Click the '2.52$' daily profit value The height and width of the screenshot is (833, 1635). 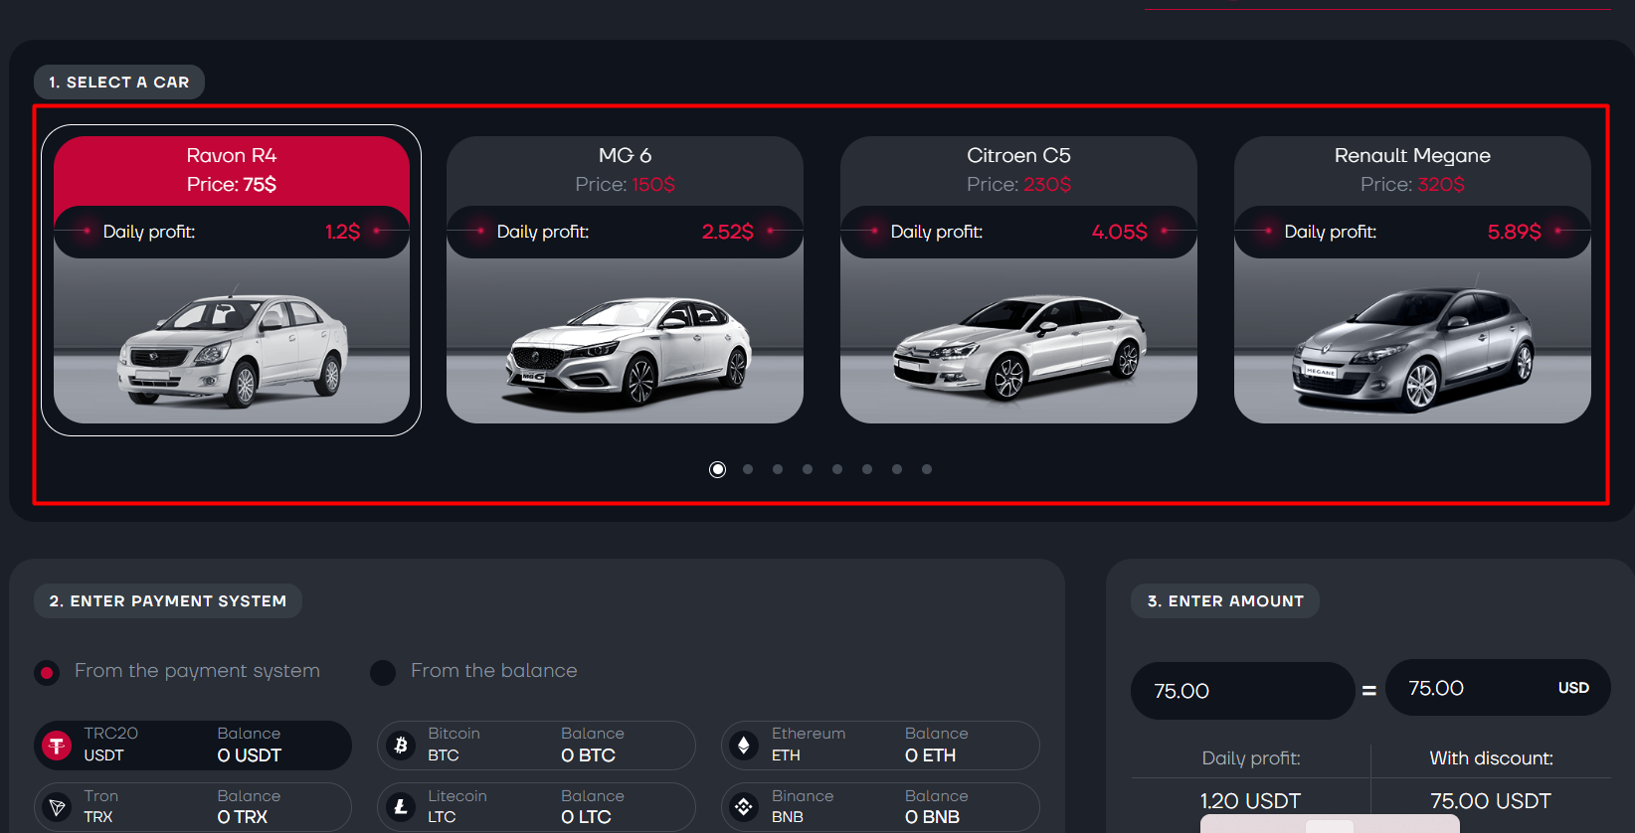(x=728, y=232)
